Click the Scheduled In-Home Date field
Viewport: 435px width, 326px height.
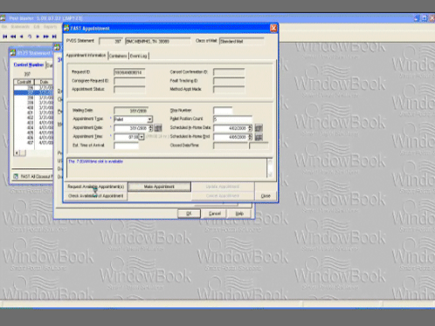(x=231, y=128)
